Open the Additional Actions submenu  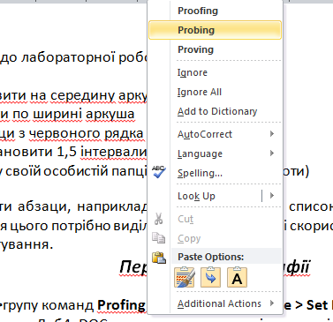coord(219,303)
